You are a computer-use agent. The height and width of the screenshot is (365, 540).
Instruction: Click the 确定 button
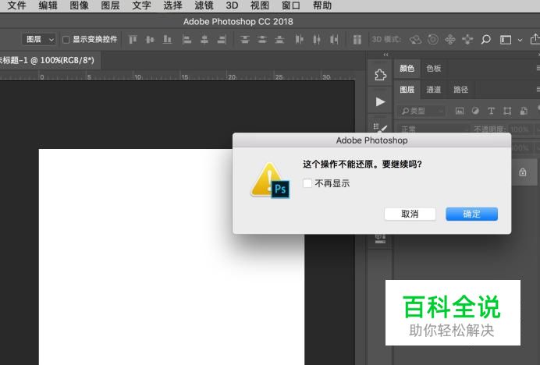471,214
